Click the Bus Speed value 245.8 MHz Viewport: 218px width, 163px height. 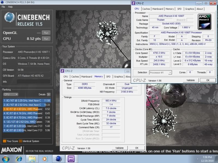(159, 61)
